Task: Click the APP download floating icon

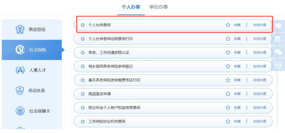Action: pos(278,65)
